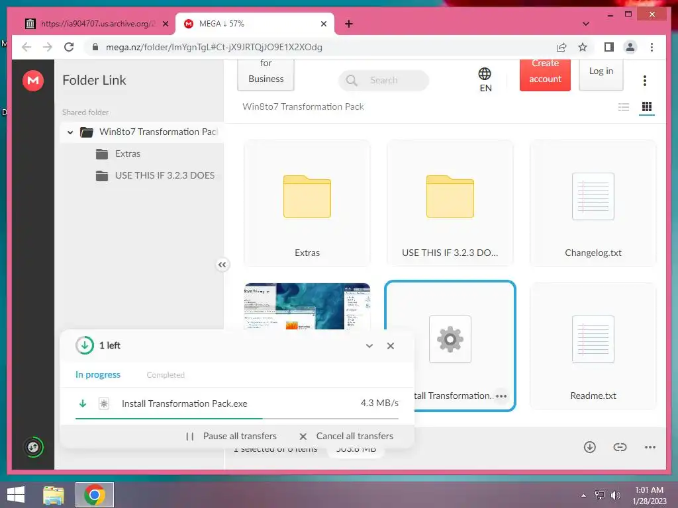678x508 pixels.
Task: Share this page via address bar icon
Action: click(x=561, y=47)
